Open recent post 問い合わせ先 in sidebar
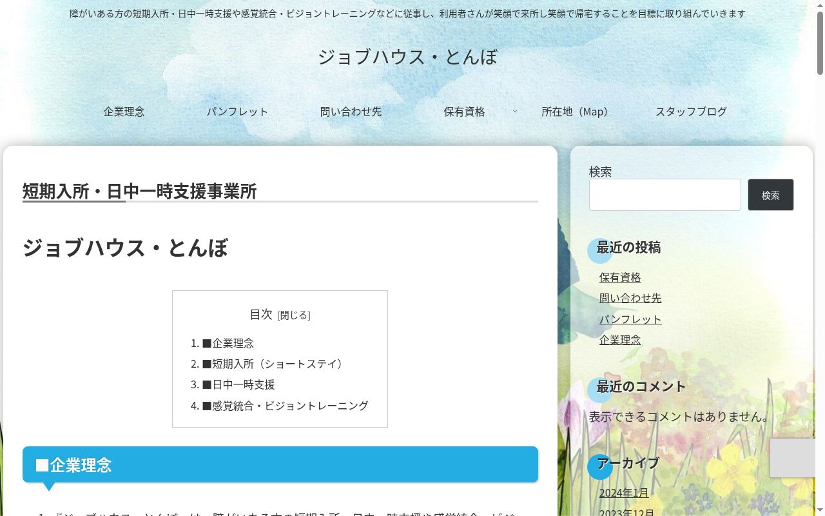This screenshot has height=516, width=825. [630, 298]
